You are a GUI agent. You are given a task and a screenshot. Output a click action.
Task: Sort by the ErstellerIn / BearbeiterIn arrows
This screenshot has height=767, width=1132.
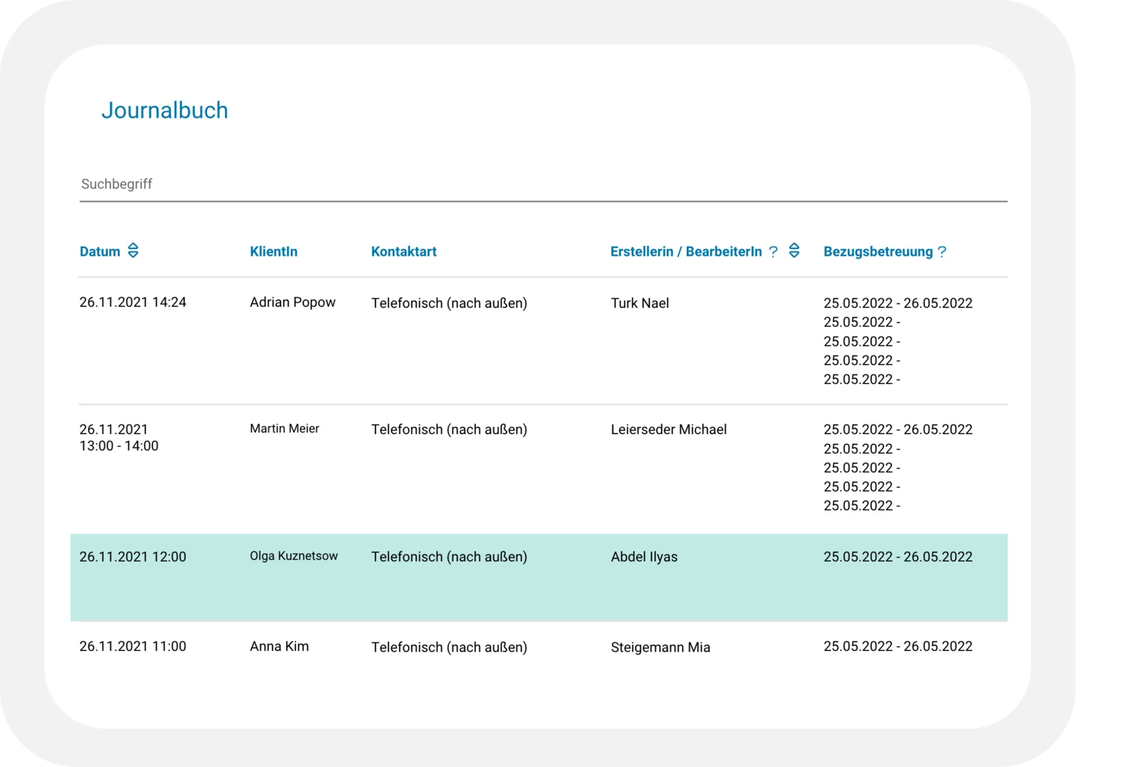794,250
